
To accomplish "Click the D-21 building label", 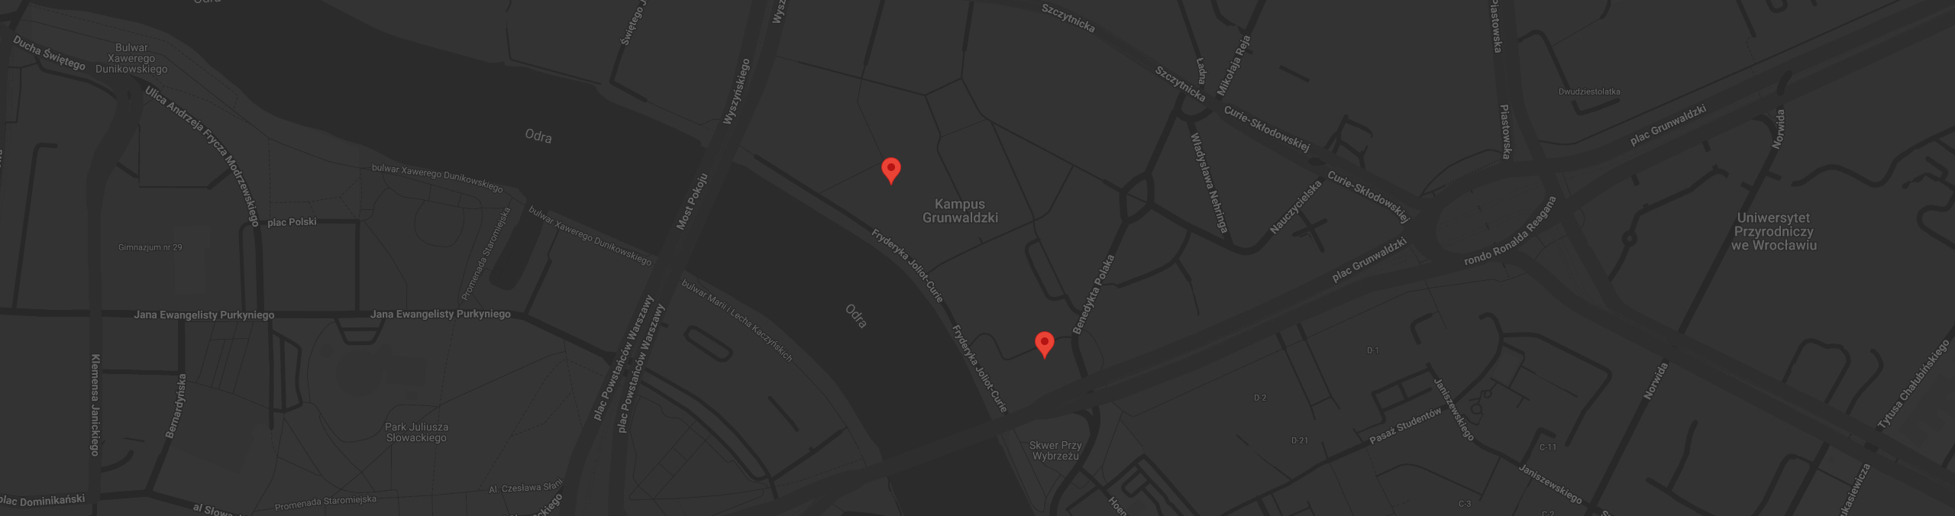I will [1300, 440].
